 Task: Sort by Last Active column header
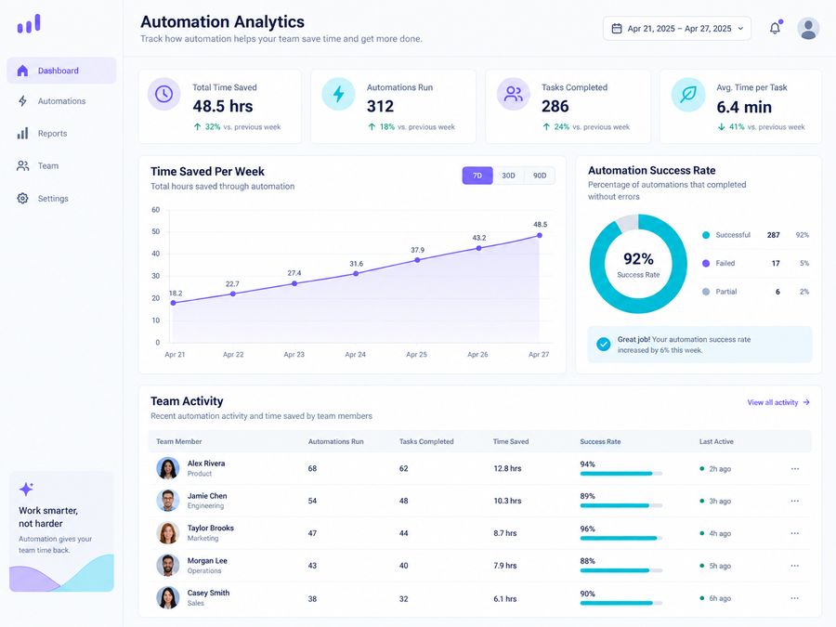(716, 441)
